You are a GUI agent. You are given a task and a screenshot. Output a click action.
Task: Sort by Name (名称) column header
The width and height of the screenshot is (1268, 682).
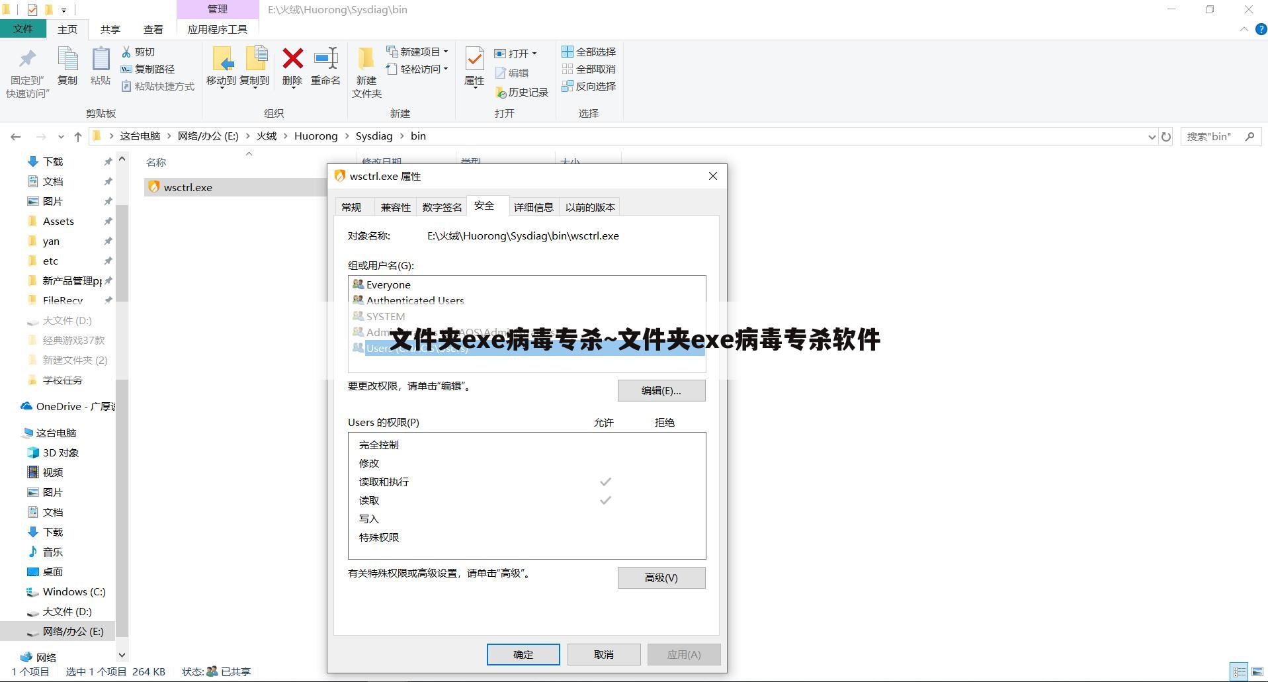[156, 163]
